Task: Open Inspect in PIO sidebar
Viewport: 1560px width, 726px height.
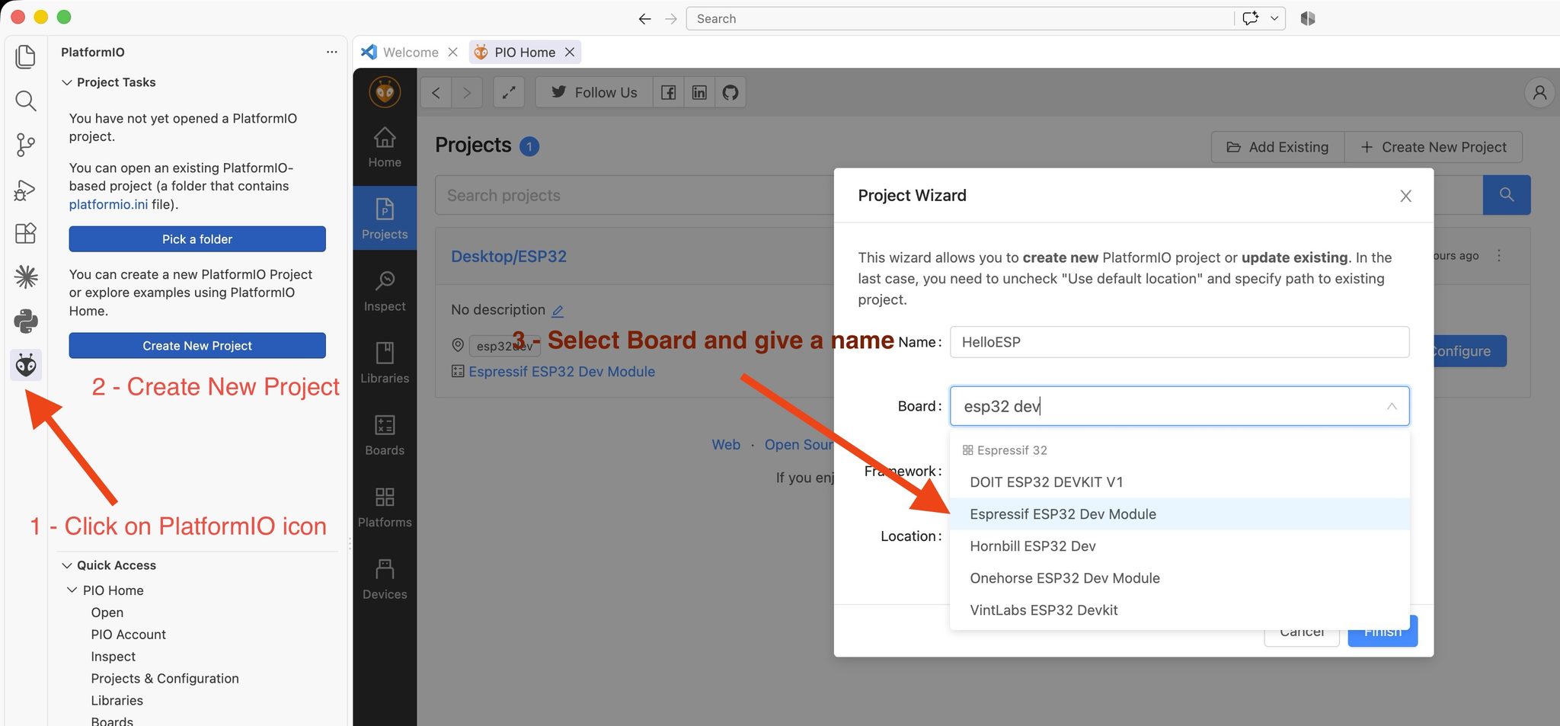Action: (x=385, y=291)
